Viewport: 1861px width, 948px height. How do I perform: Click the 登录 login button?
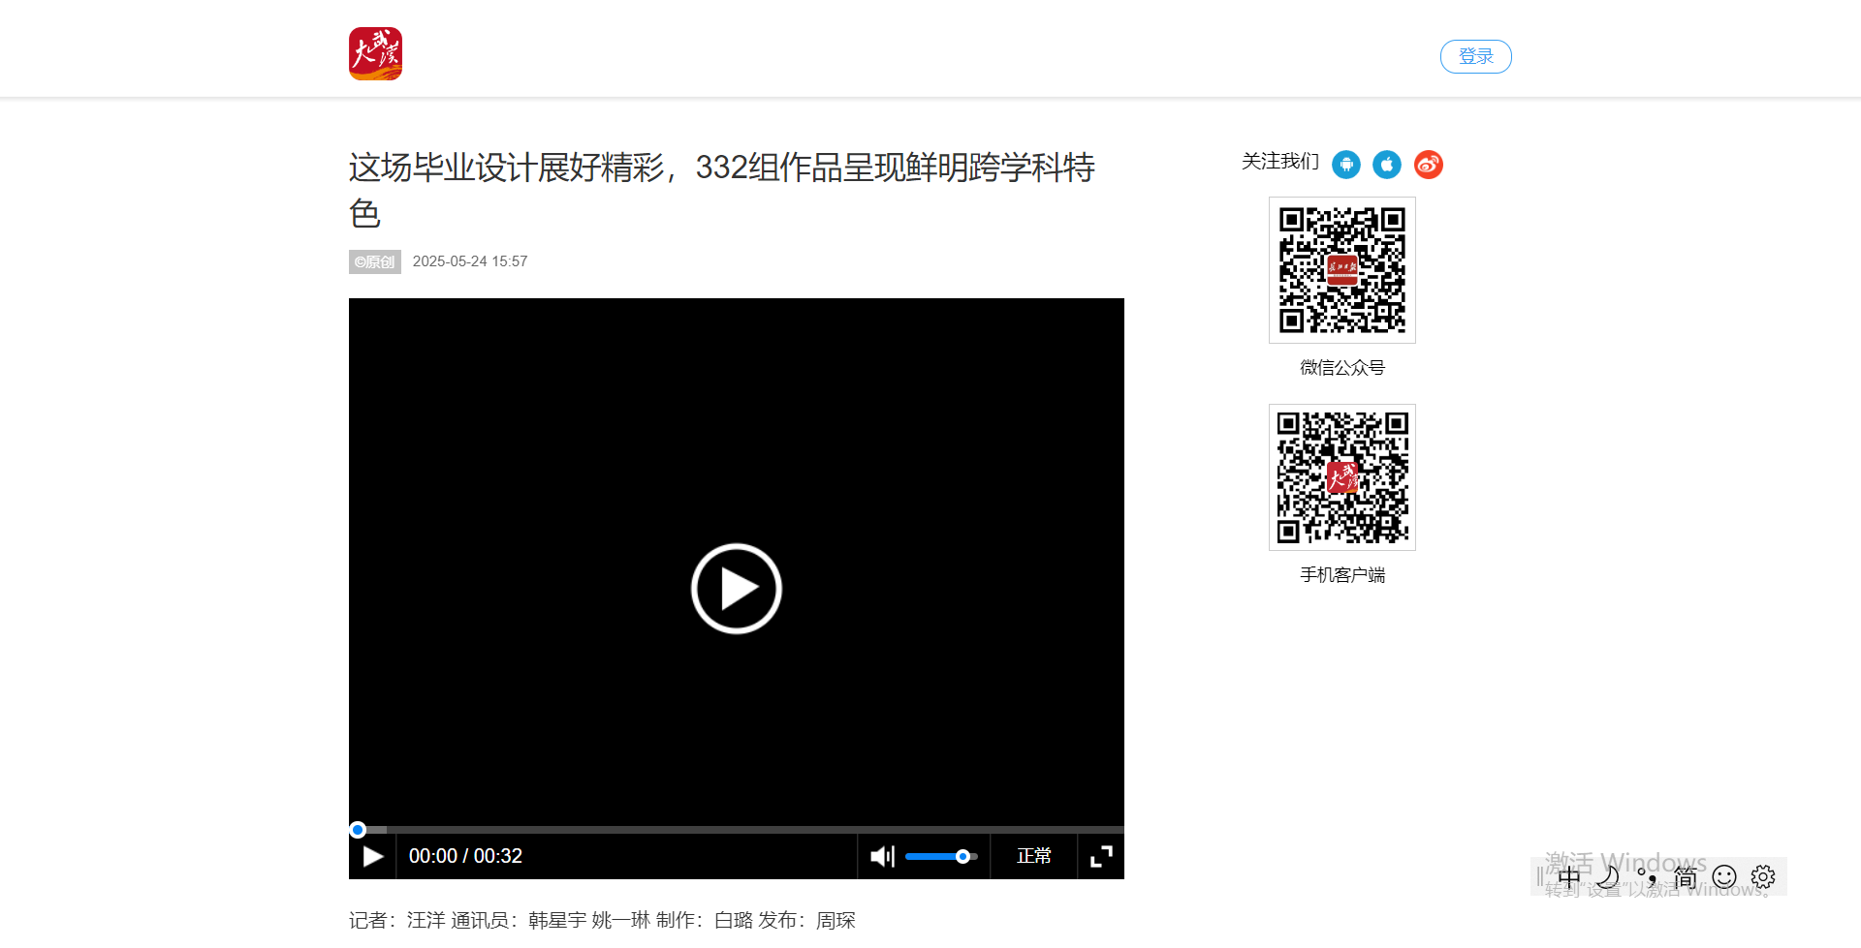[x=1475, y=56]
